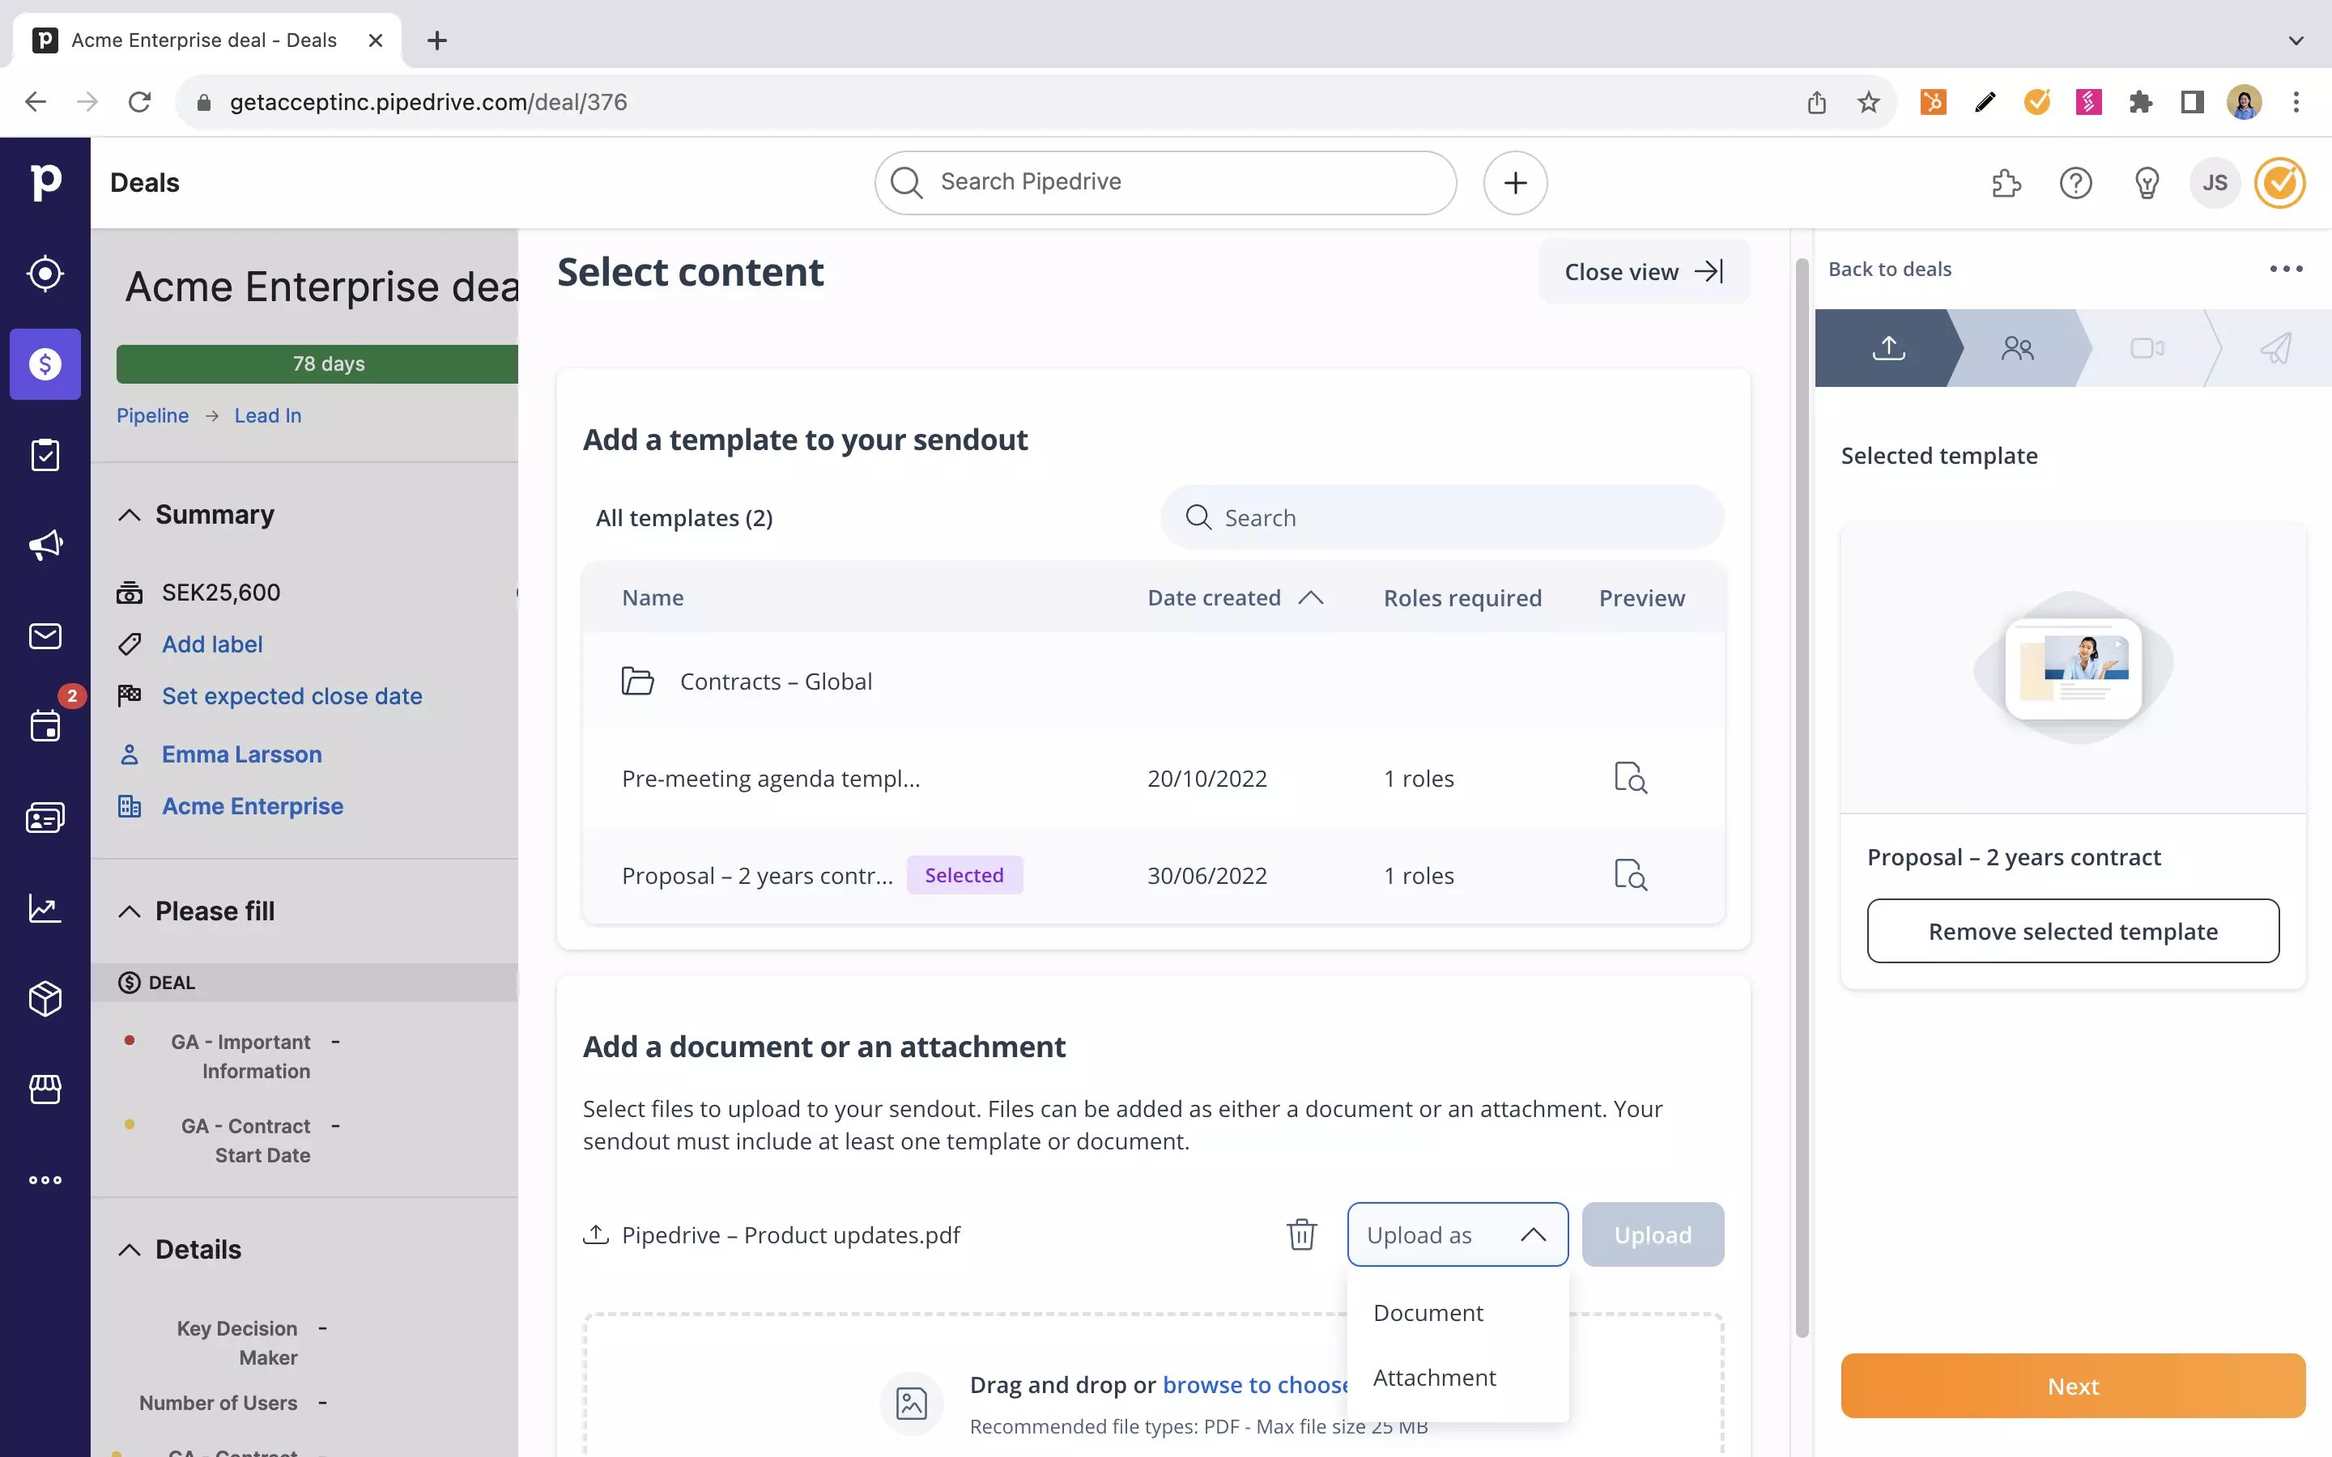Viewport: 2332px width, 1457px height.
Task: Click the quick add plus button
Action: tap(1515, 183)
